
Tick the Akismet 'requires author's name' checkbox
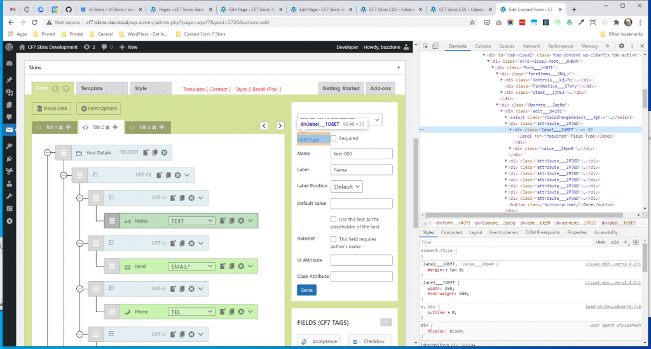(334, 239)
